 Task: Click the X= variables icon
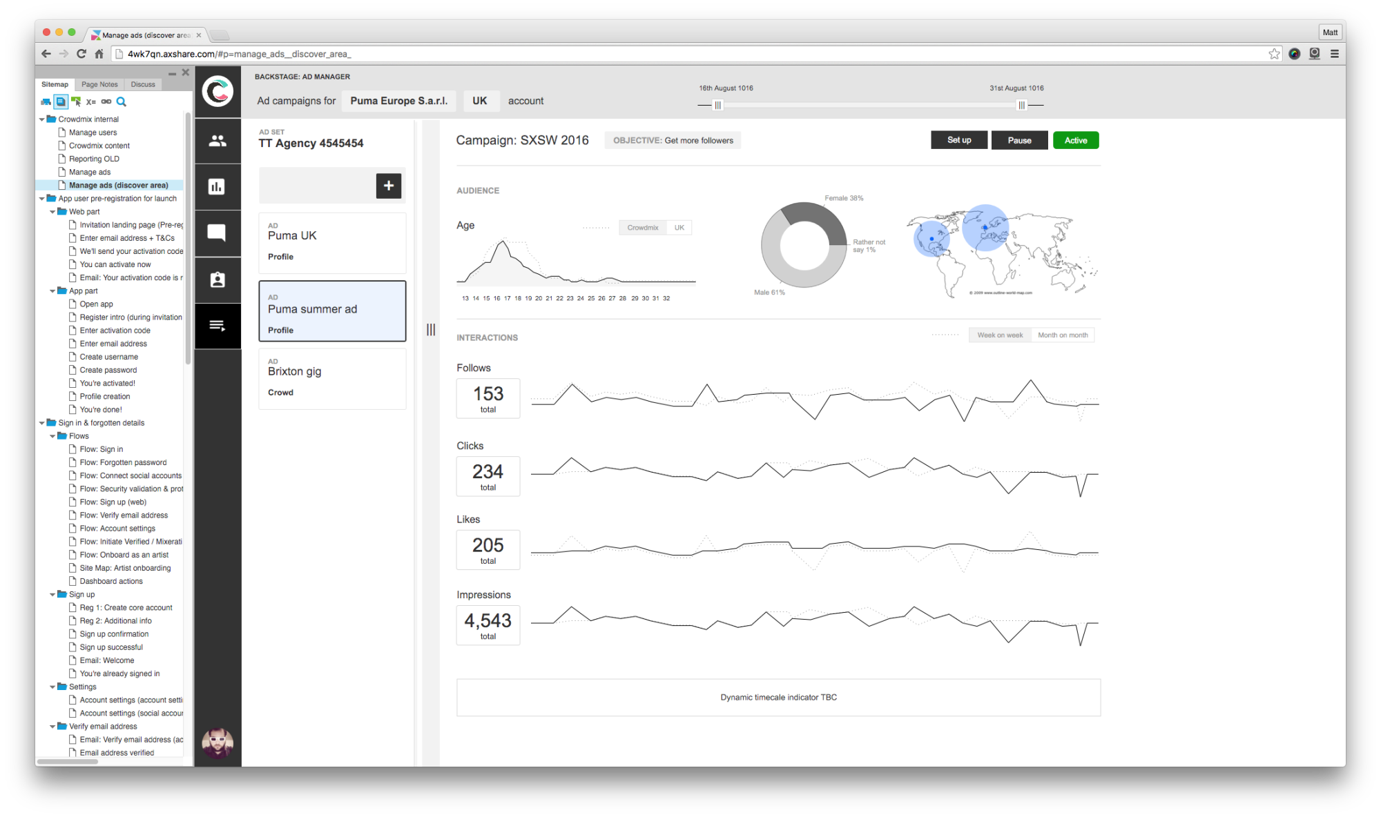pyautogui.click(x=91, y=101)
